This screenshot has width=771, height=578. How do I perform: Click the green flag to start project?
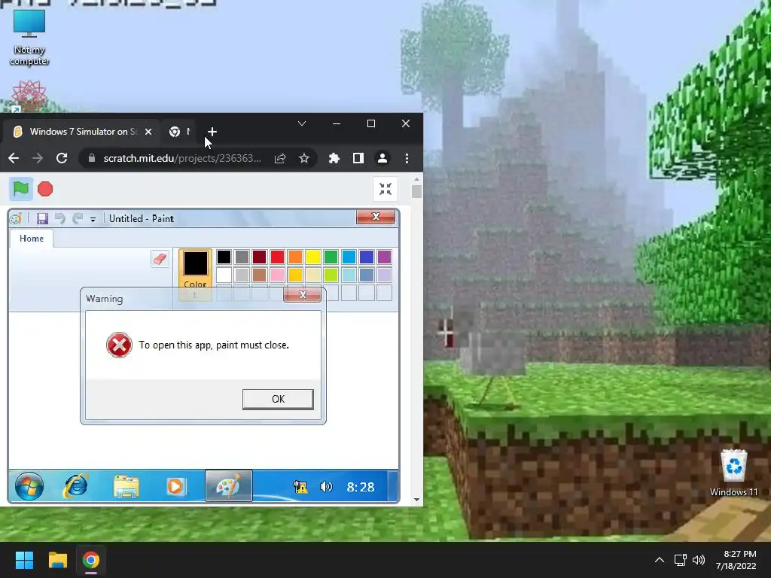tap(21, 189)
